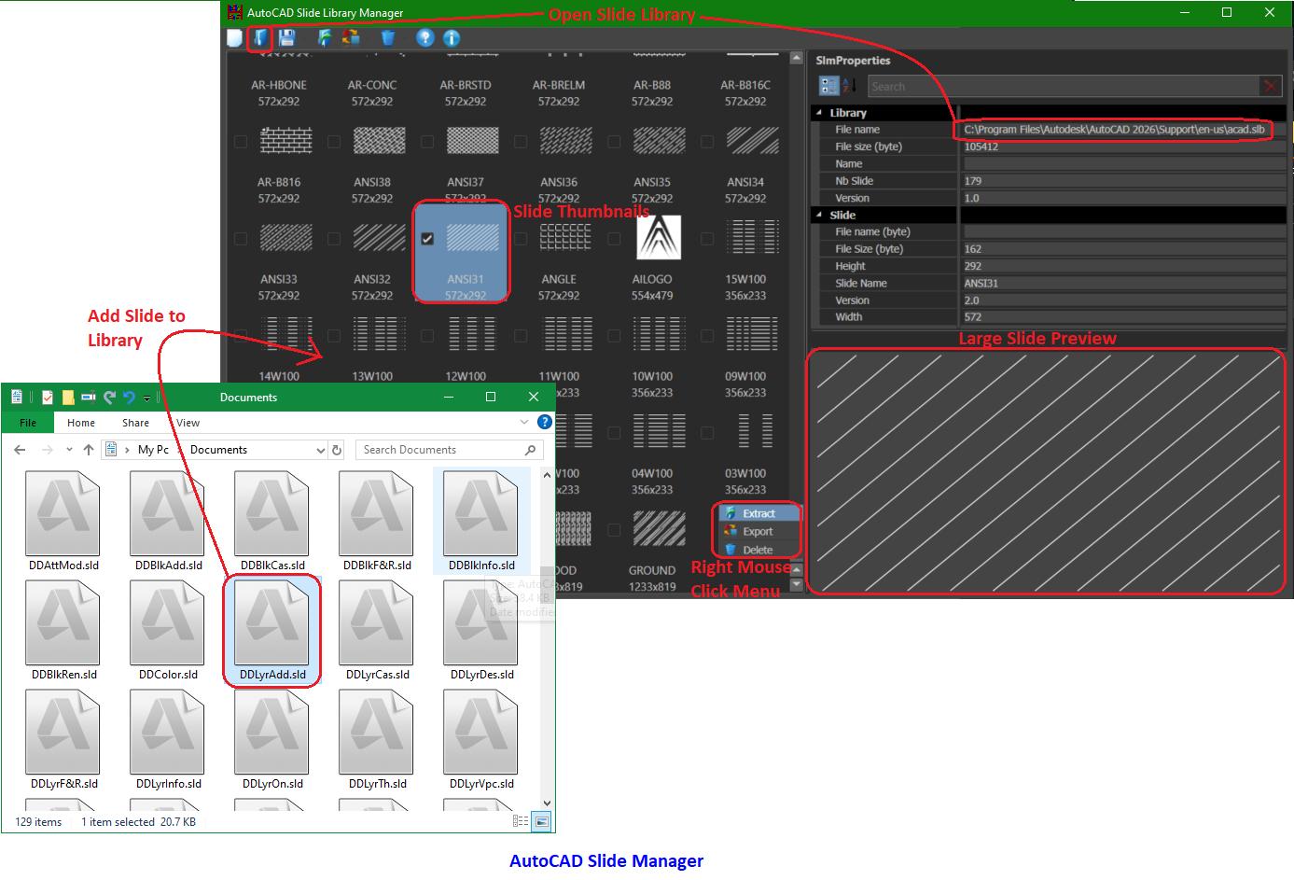1294x880 pixels.
Task: Open Help with the question mark icon
Action: [425, 38]
